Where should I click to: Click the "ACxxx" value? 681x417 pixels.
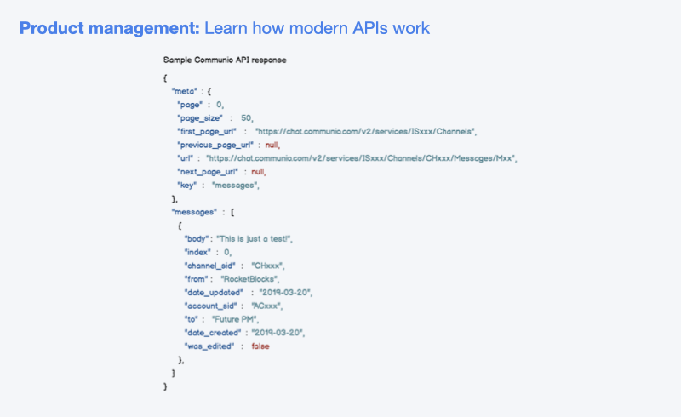(266, 306)
